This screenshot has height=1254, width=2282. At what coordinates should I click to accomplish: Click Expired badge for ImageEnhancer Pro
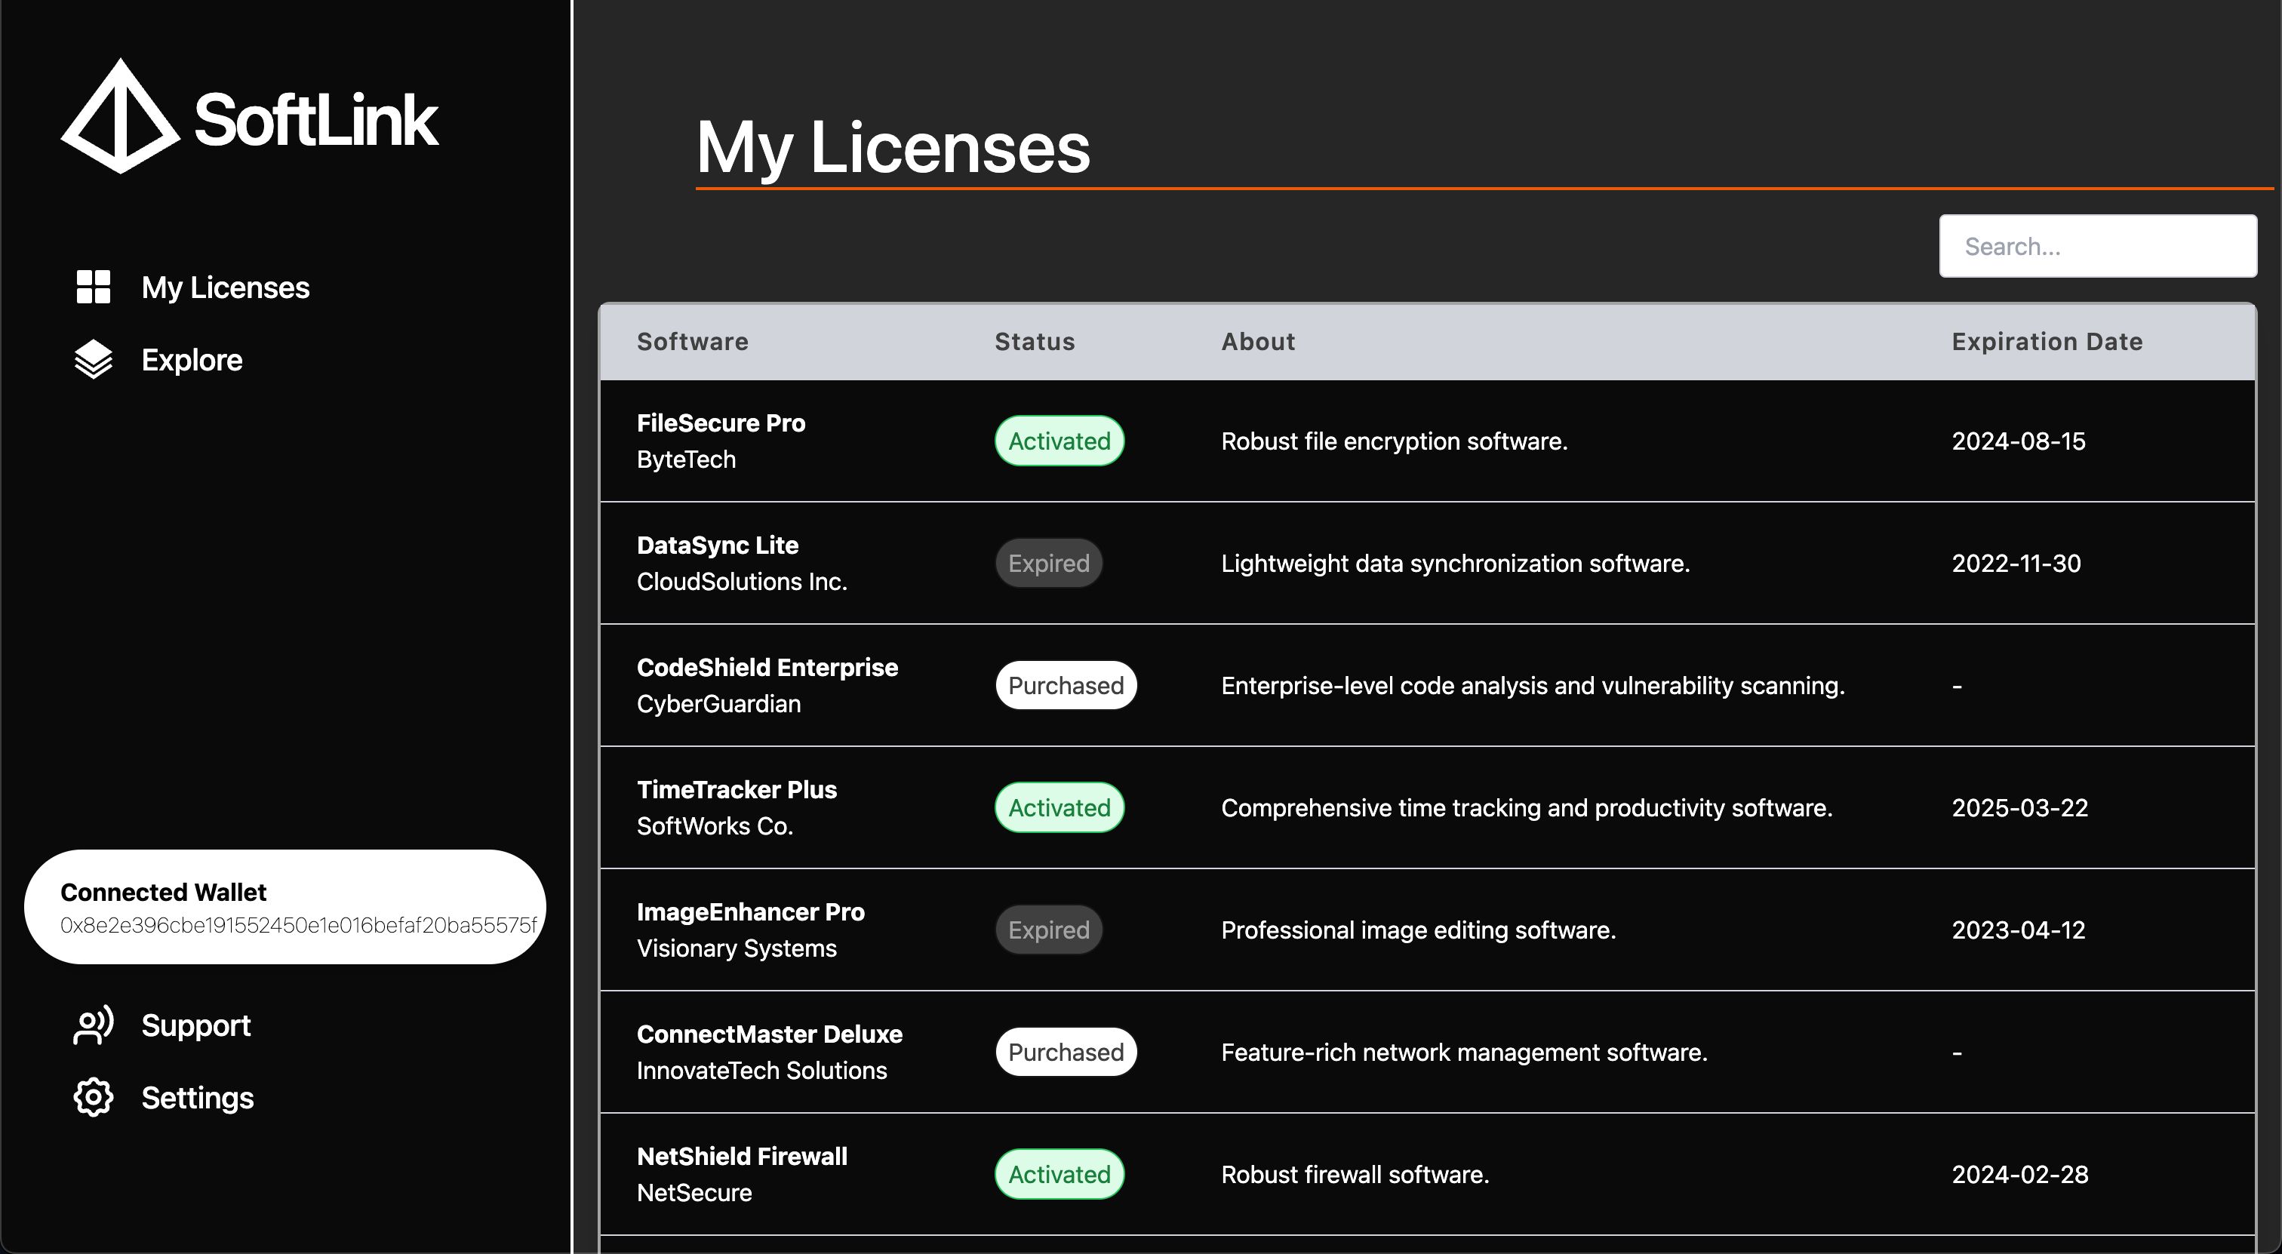pos(1049,930)
